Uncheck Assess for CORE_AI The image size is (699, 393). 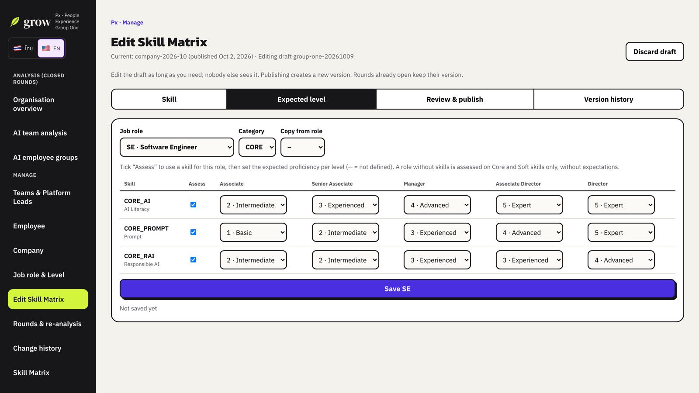193,204
